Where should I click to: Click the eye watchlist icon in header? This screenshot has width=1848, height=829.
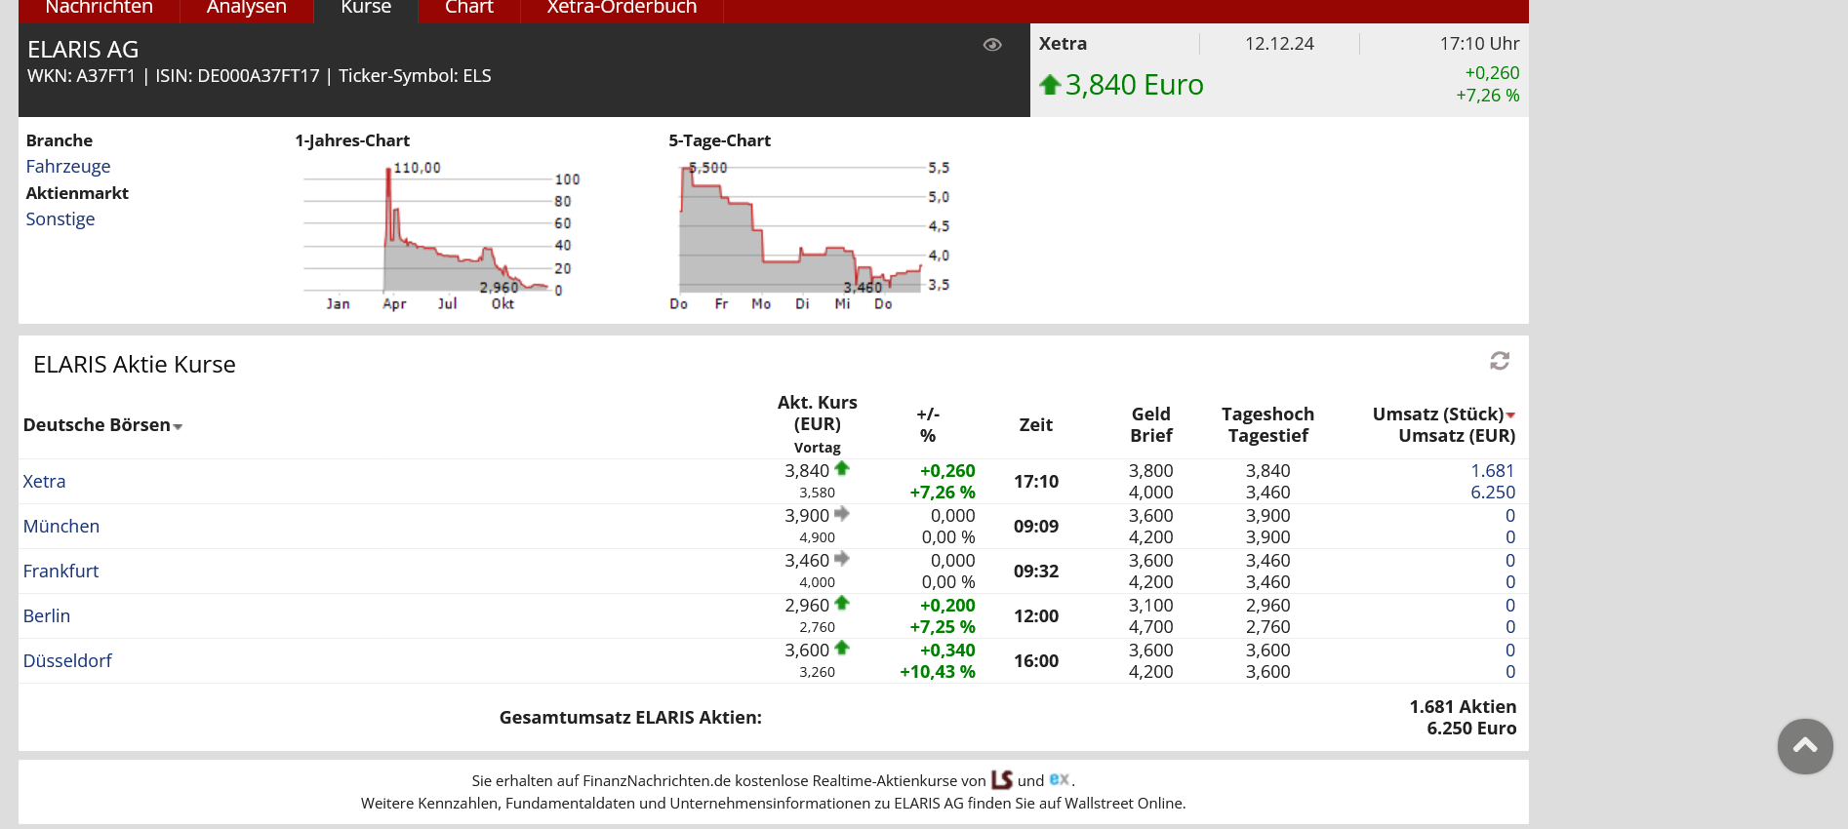click(x=992, y=45)
